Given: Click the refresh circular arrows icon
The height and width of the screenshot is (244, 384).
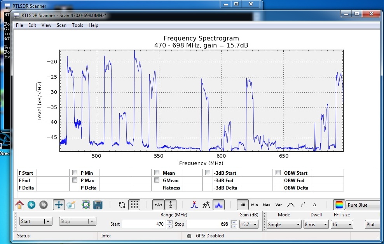Looking at the screenshot, I should (122, 205).
